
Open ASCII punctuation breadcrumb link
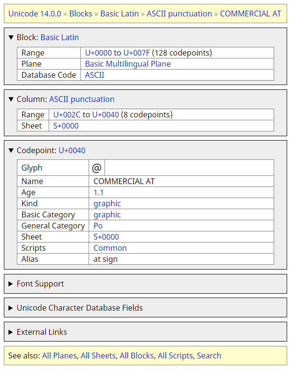coord(179,14)
